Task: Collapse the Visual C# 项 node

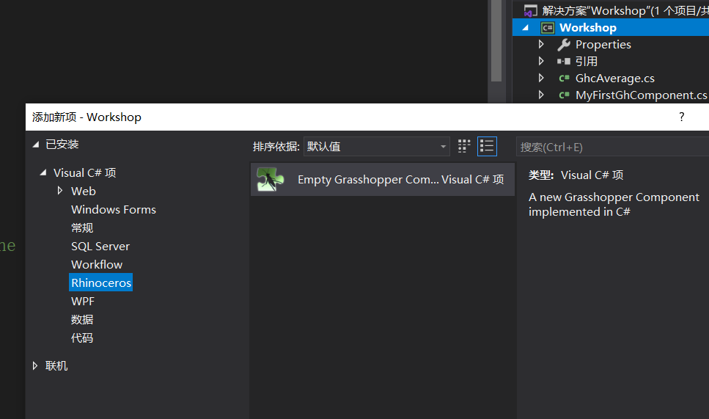Action: tap(43, 172)
